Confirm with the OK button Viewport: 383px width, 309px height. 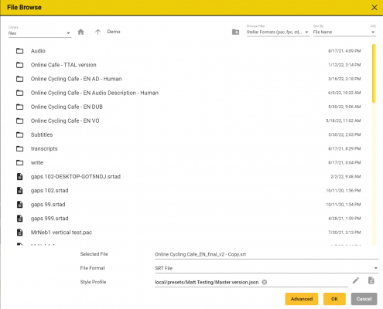pos(334,299)
